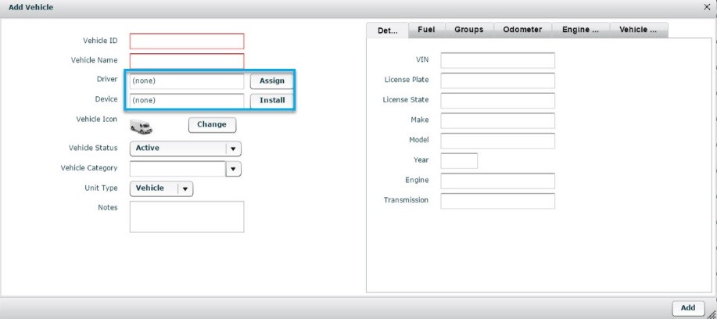
Task: Click the VIN text field
Action: [x=497, y=60]
